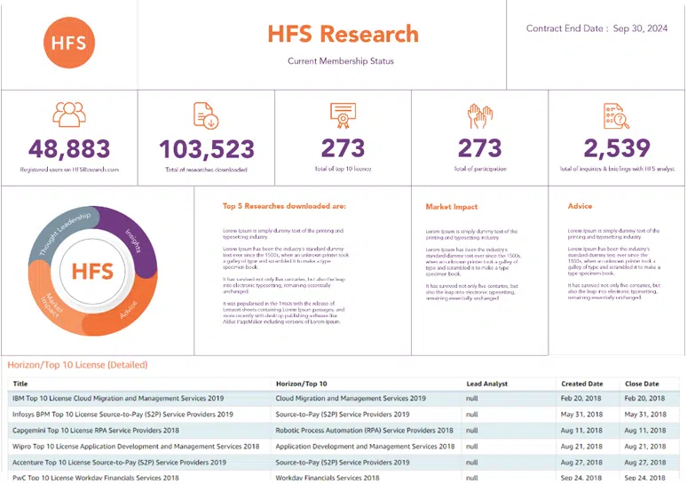
Task: Click the HFS Research title
Action: pyautogui.click(x=343, y=34)
